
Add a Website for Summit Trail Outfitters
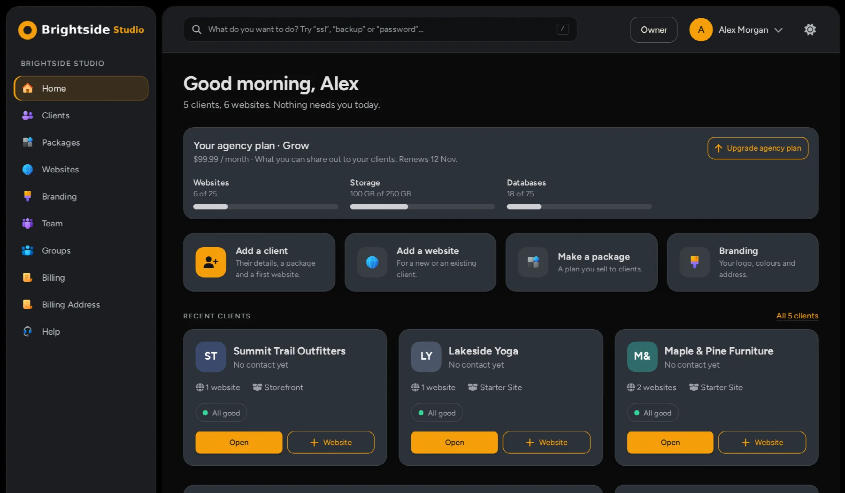[331, 442]
